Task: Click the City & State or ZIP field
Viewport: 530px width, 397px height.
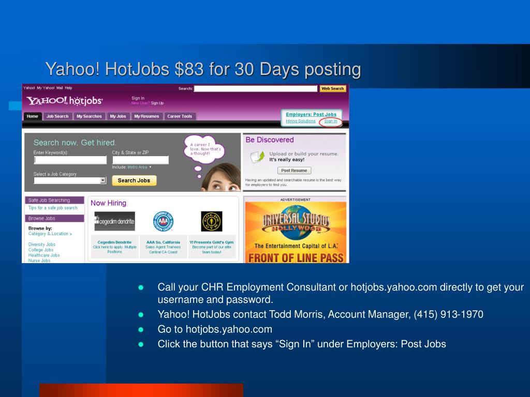Action: (140, 160)
